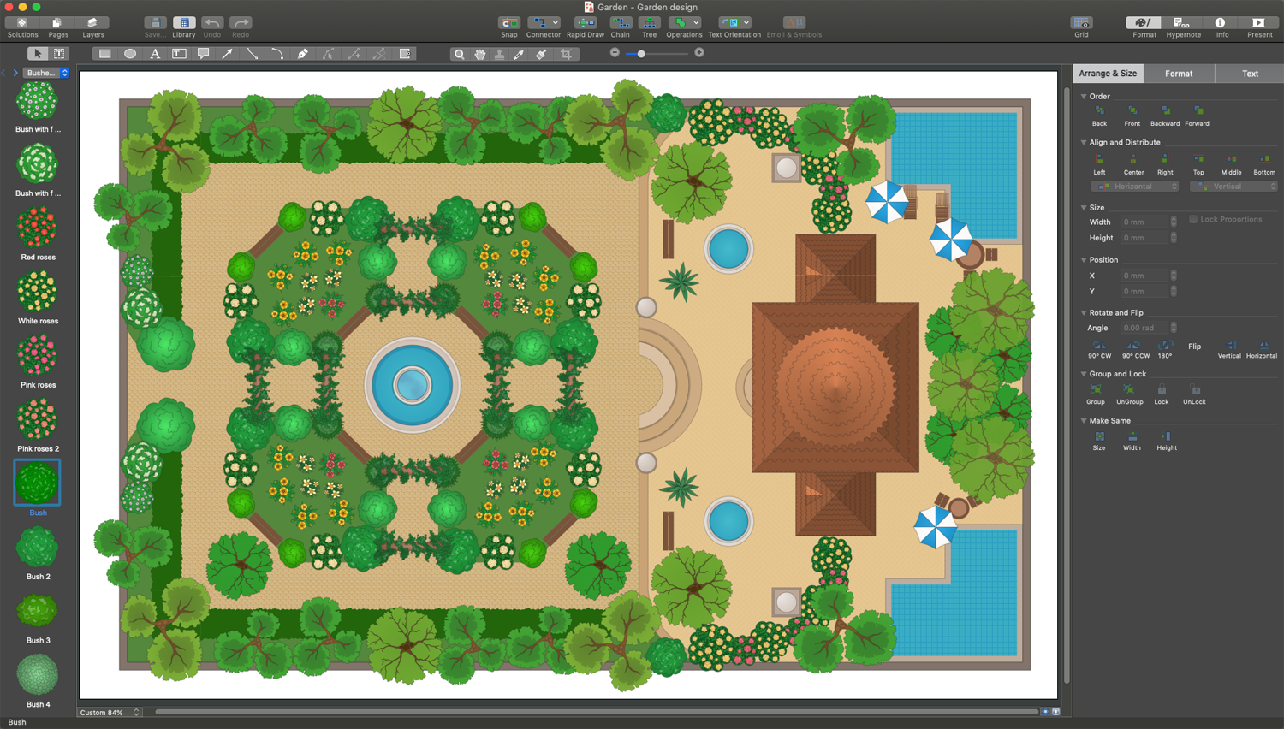The width and height of the screenshot is (1284, 729).
Task: Open the Bushes library dropdown
Action: pos(46,73)
